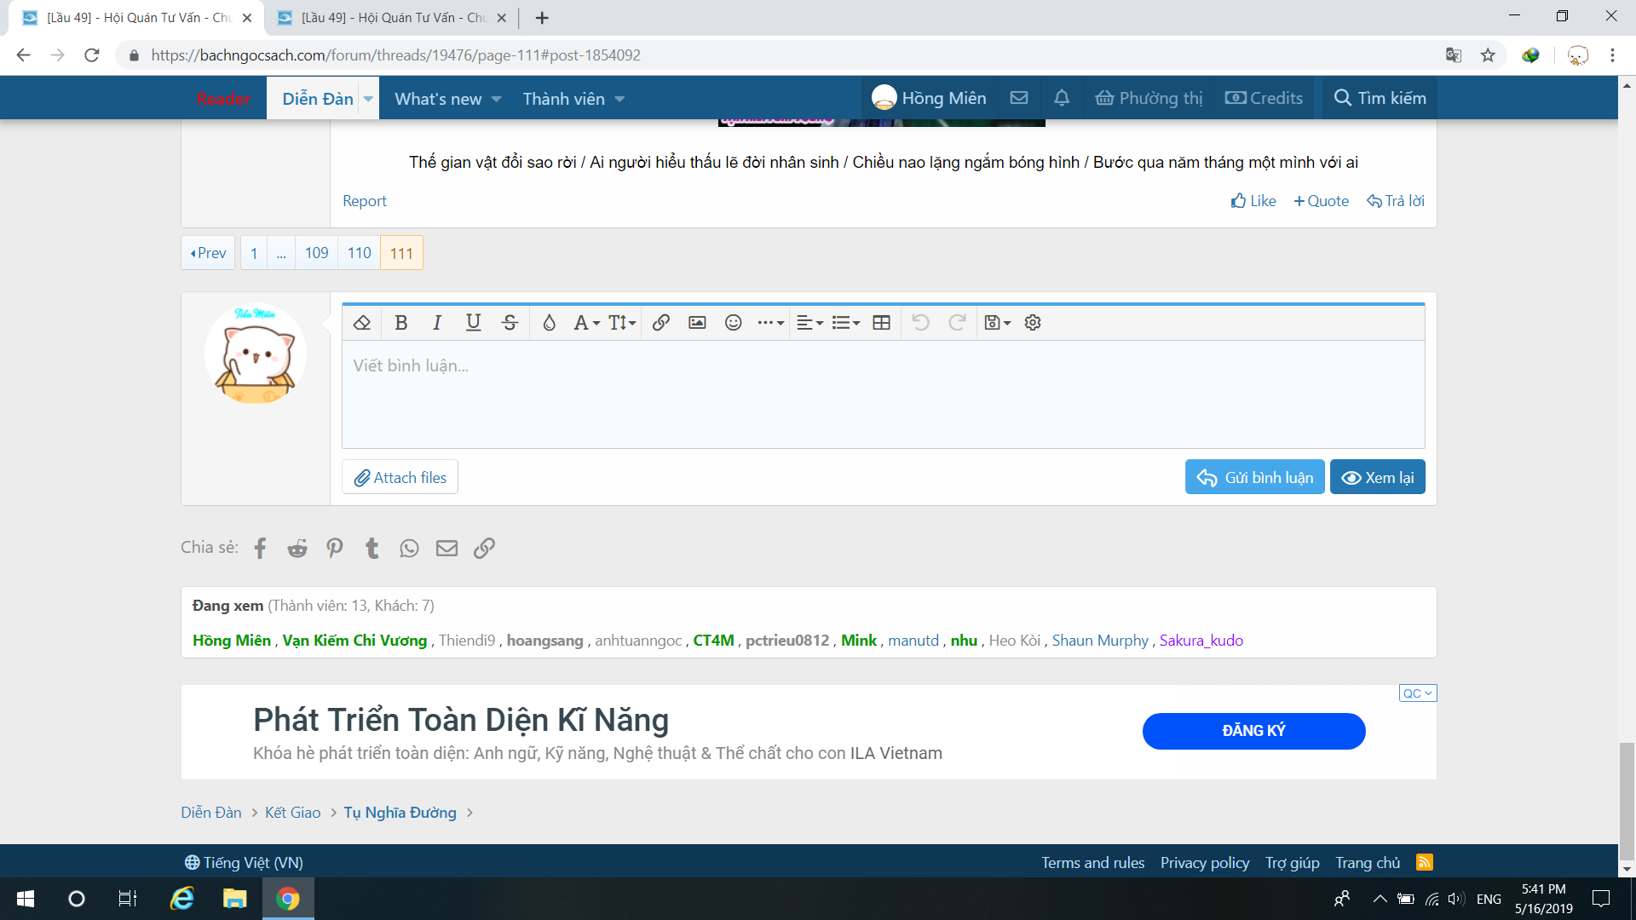The height and width of the screenshot is (920, 1636).
Task: Expand the text alignment dropdown
Action: coord(809,323)
